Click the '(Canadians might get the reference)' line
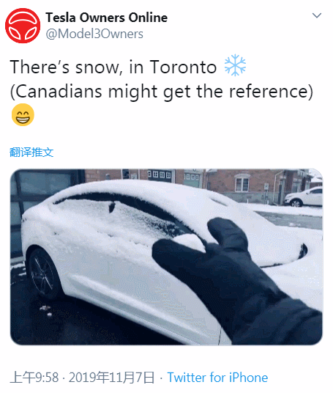 (162, 92)
